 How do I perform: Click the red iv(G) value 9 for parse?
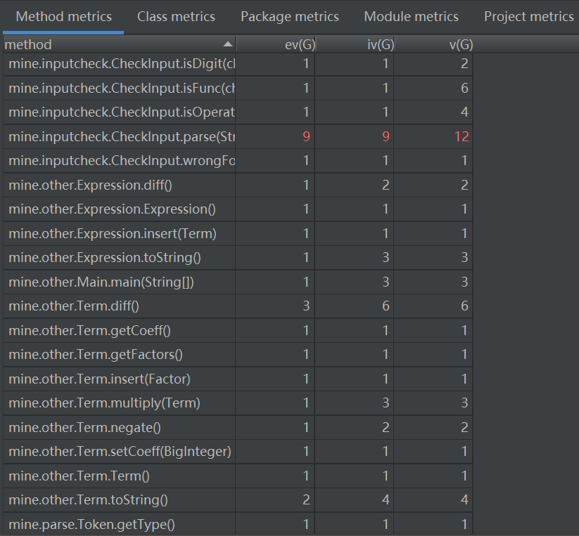click(386, 137)
